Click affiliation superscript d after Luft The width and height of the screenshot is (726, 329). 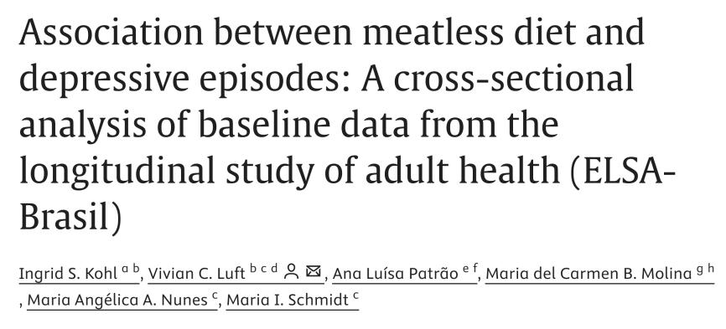point(275,268)
